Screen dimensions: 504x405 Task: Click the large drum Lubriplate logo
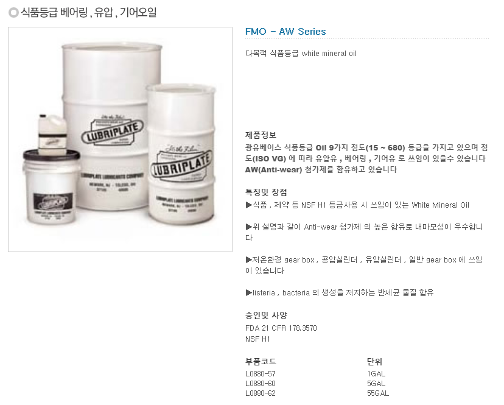[111, 132]
